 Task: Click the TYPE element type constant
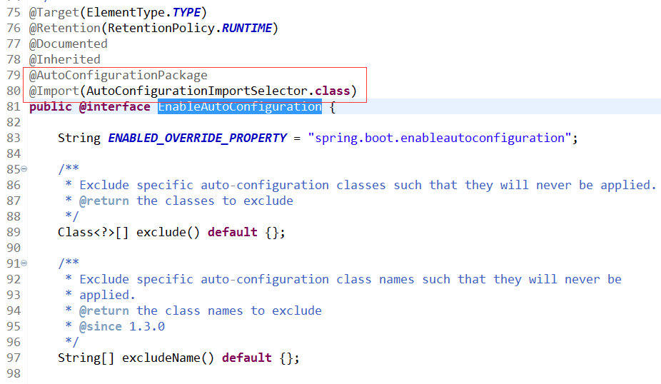point(186,13)
